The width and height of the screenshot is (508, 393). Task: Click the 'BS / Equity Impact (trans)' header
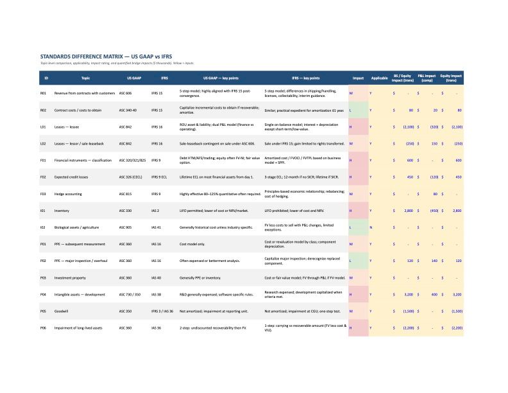402,78
